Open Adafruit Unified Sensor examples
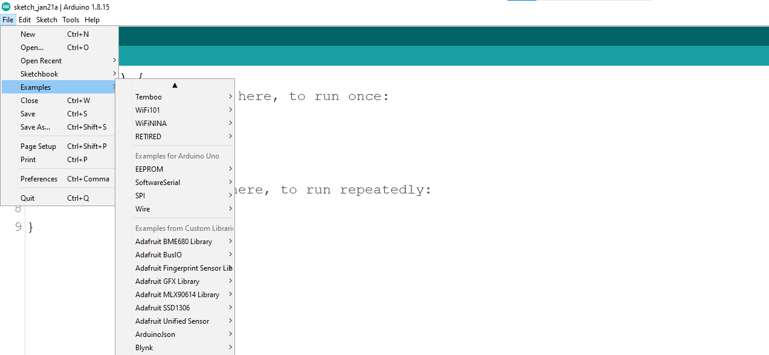 point(175,321)
